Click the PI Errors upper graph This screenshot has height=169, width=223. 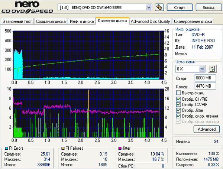coord(88,55)
